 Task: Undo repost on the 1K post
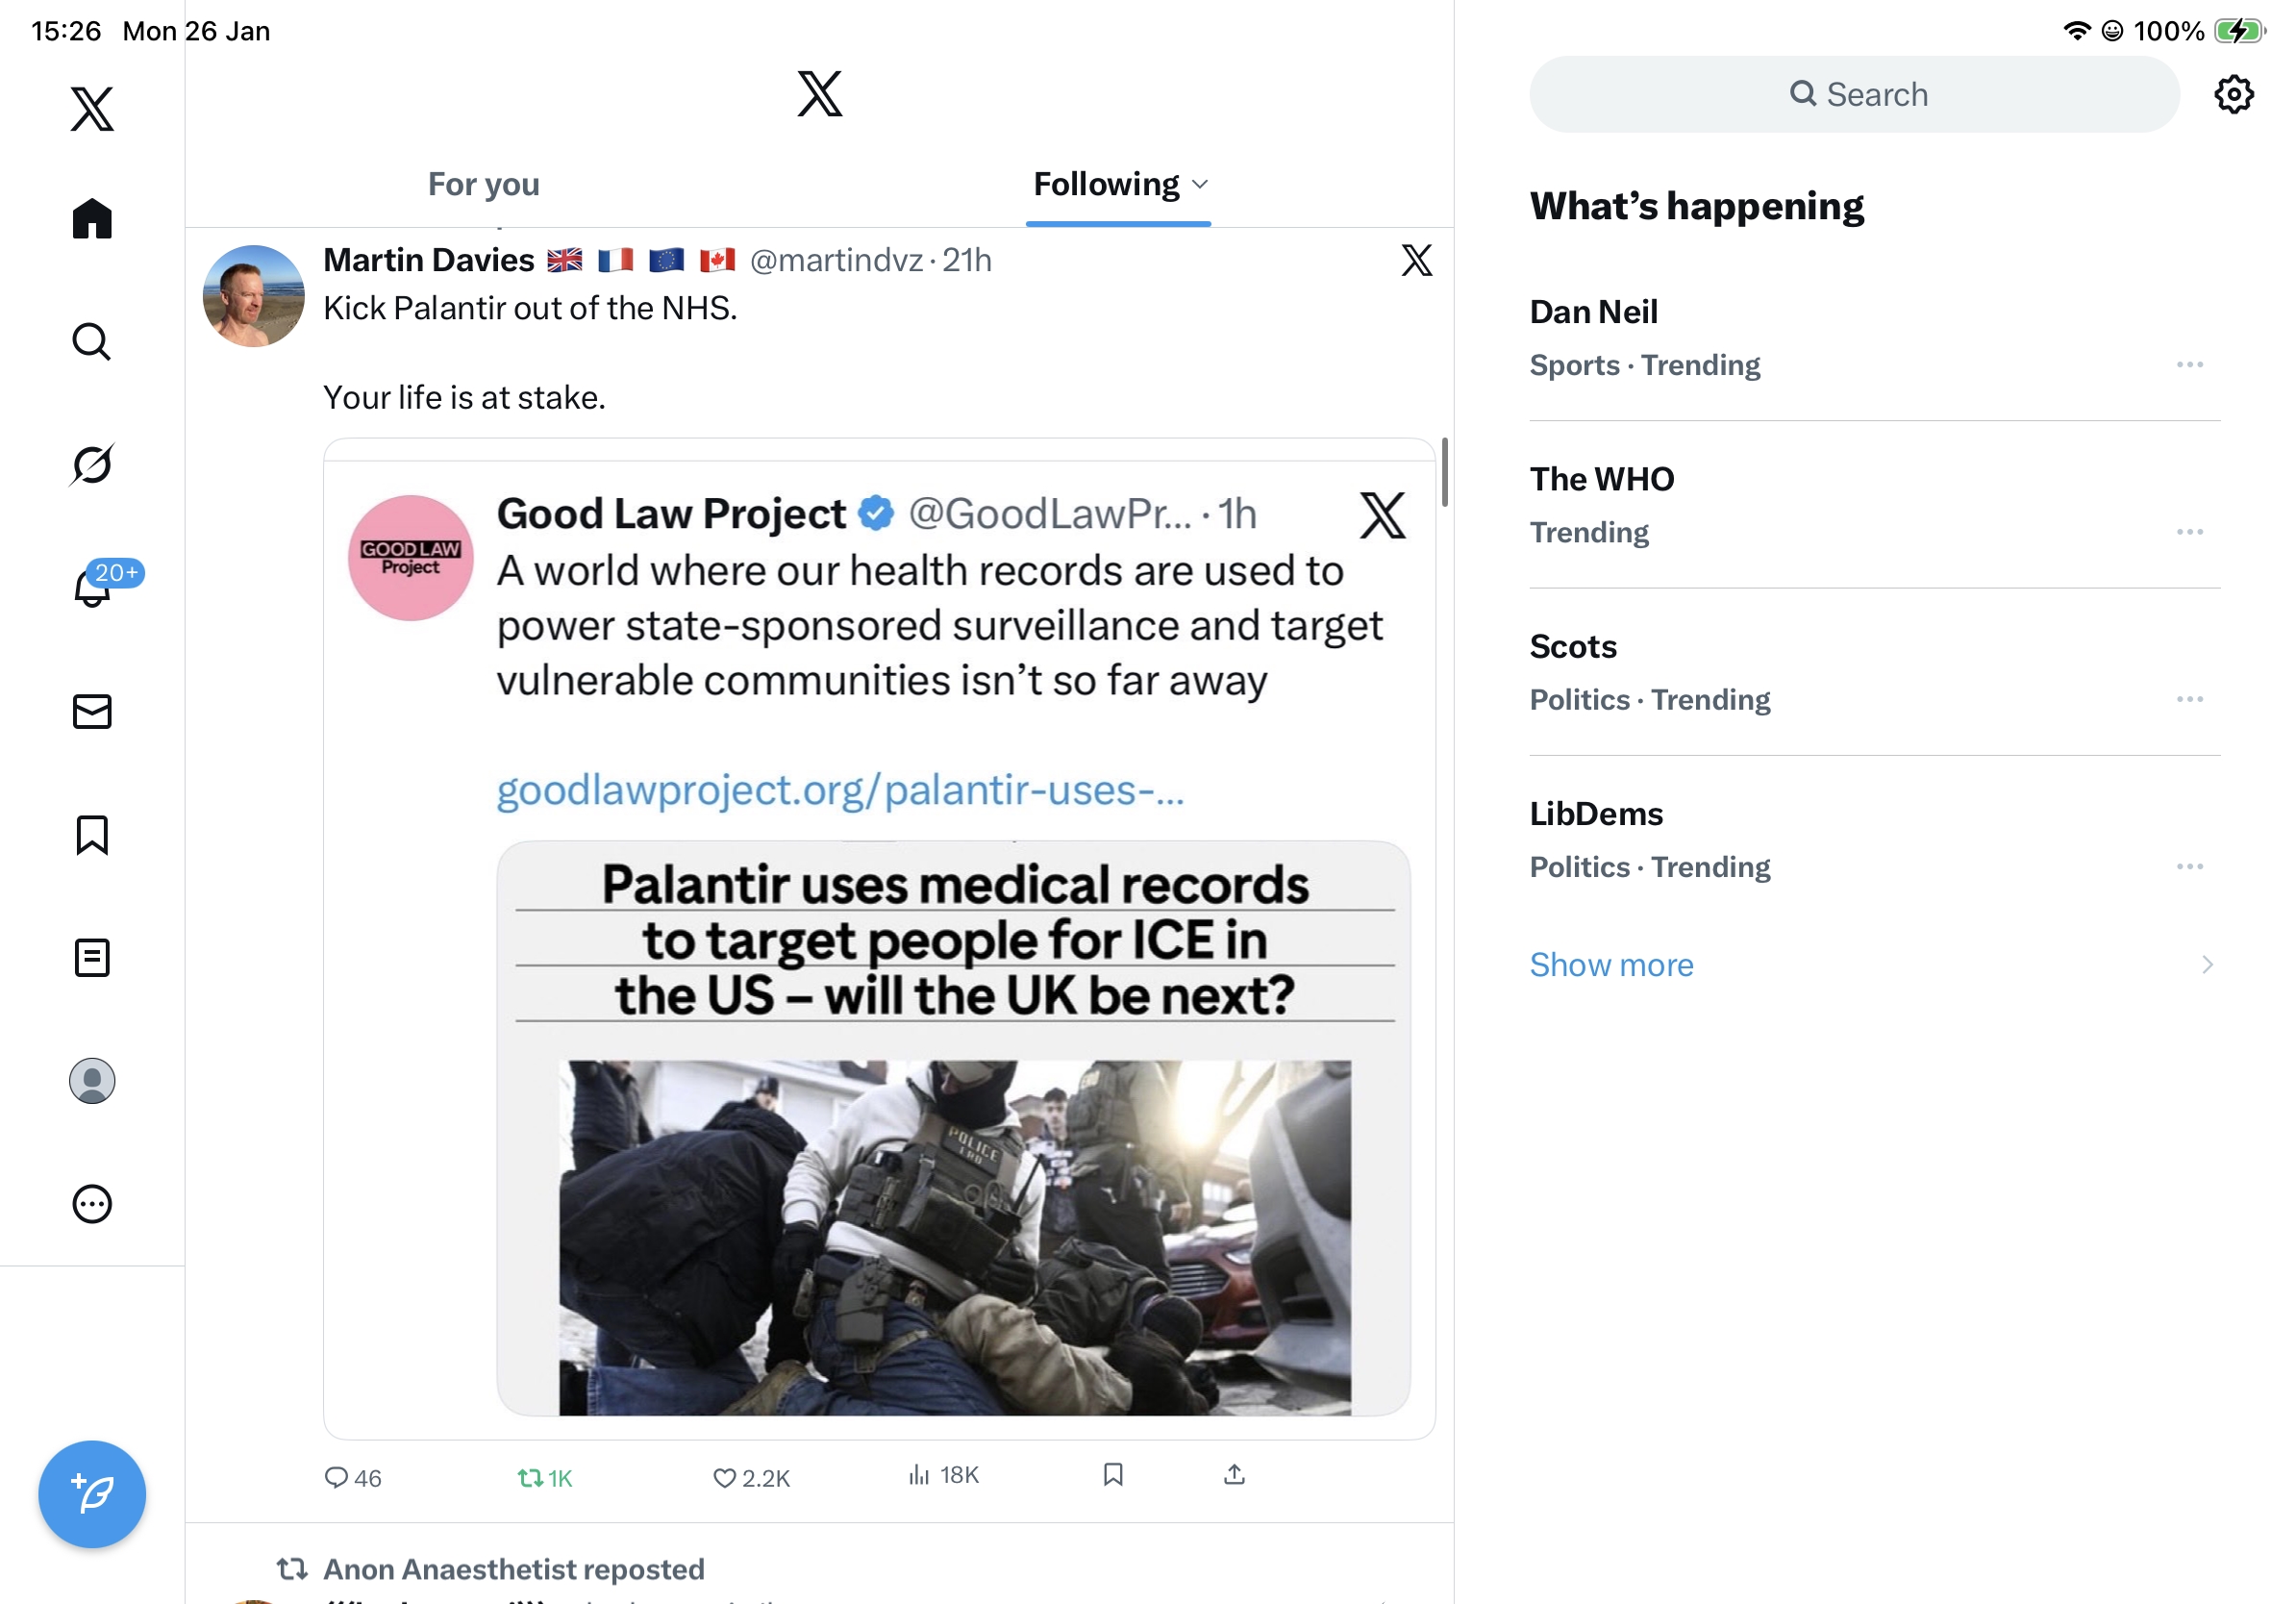point(531,1477)
